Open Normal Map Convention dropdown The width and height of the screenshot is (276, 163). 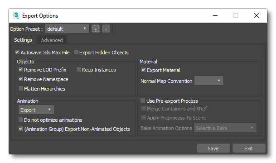click(x=209, y=81)
